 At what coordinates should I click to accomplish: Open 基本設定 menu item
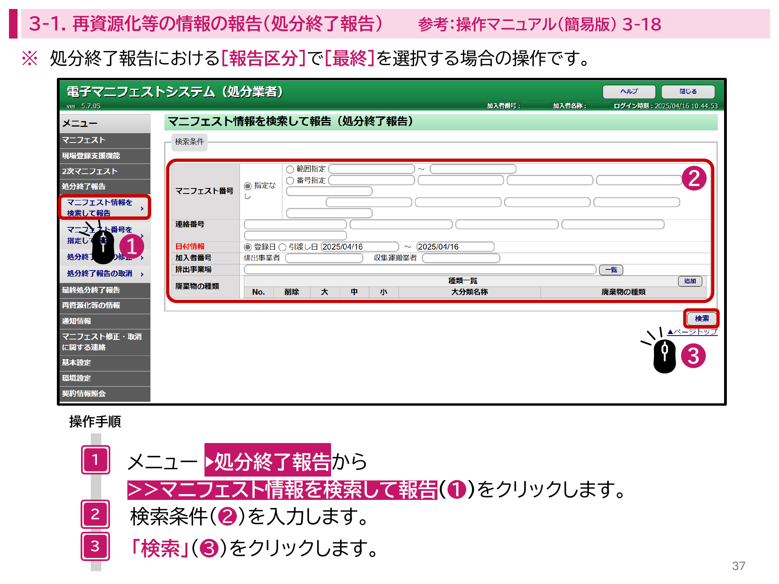pyautogui.click(x=105, y=363)
